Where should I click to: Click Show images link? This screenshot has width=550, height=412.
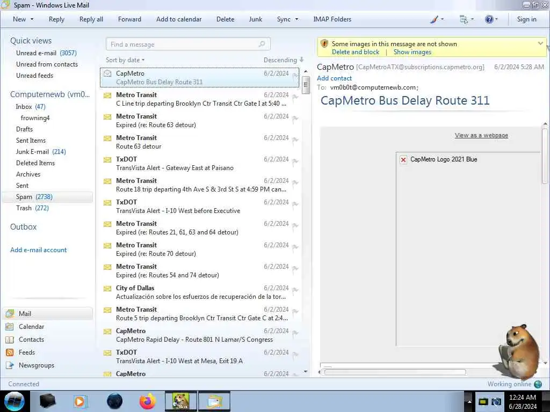point(412,52)
